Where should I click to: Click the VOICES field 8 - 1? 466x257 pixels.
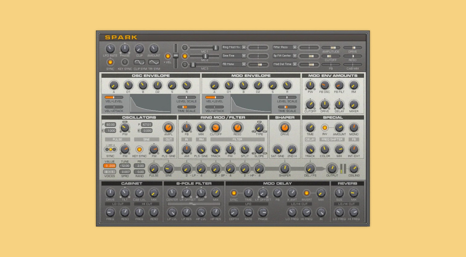pyautogui.click(x=109, y=172)
